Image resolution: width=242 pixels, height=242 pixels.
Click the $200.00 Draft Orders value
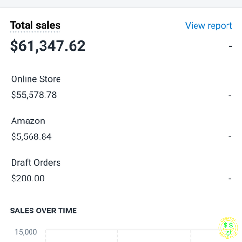(x=28, y=178)
